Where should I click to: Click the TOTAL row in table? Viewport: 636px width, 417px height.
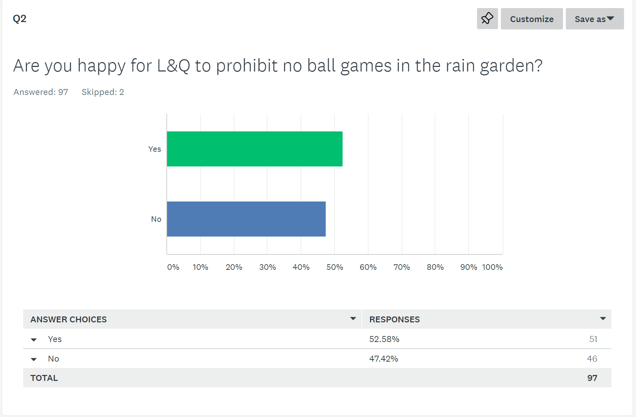pyautogui.click(x=44, y=378)
